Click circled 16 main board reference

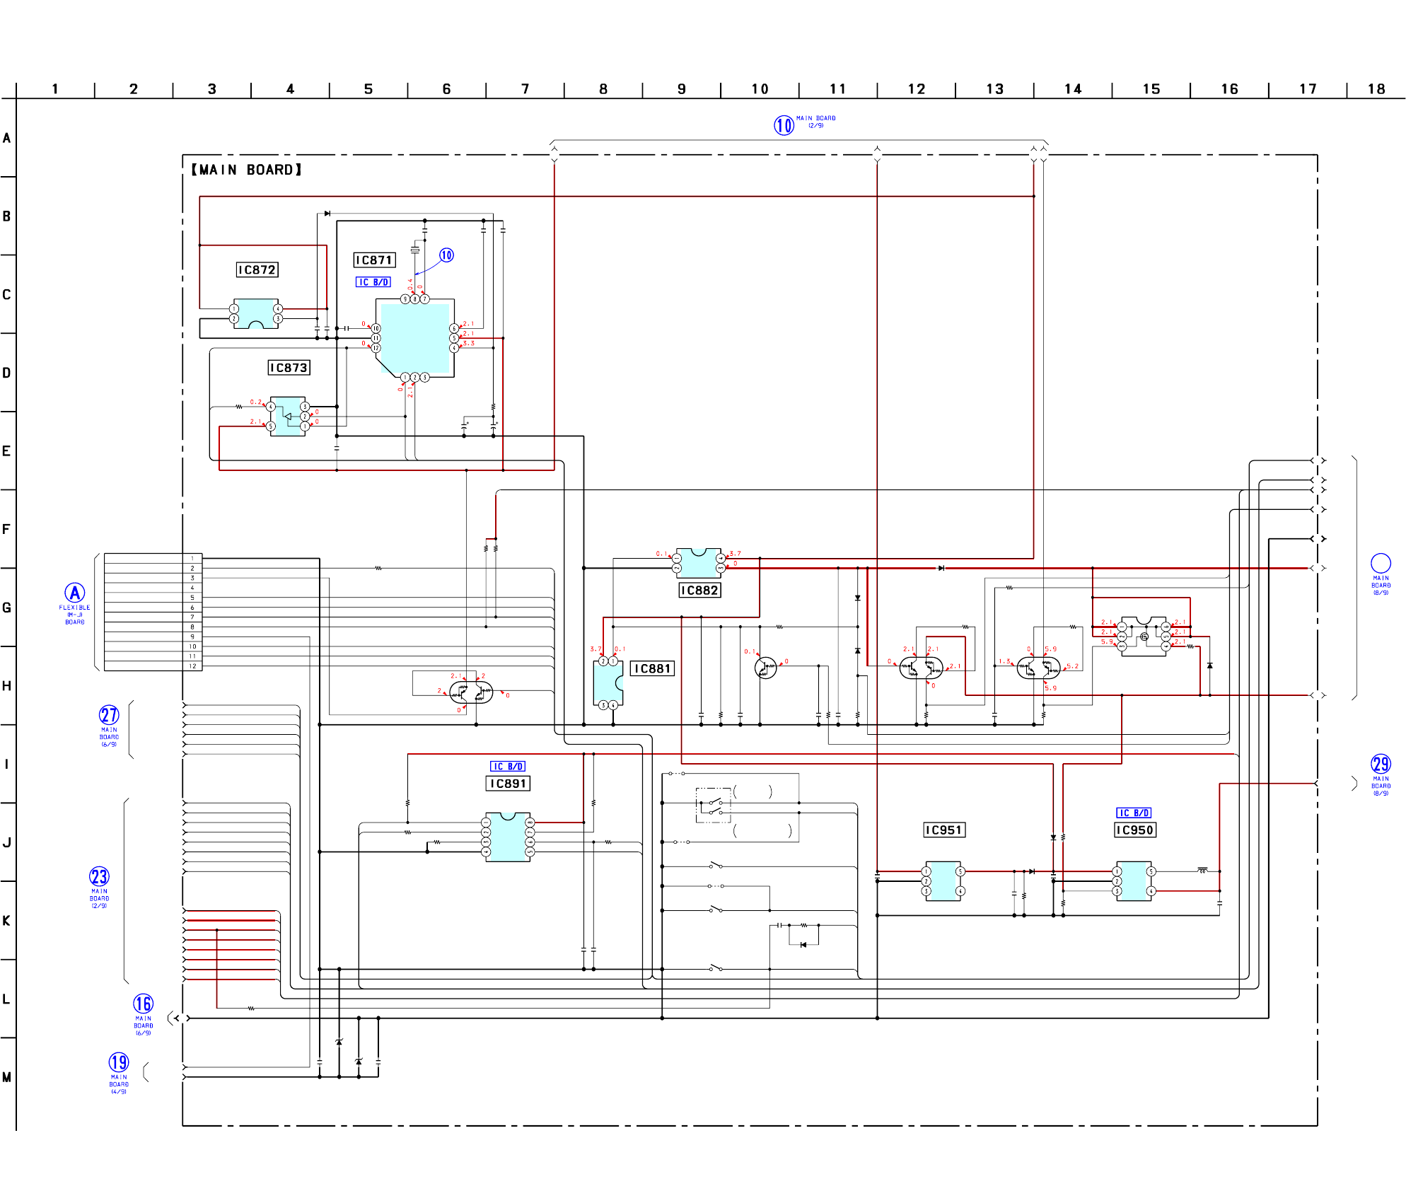click(x=143, y=1004)
